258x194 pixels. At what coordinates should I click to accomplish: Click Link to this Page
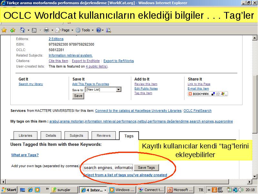[199, 84]
